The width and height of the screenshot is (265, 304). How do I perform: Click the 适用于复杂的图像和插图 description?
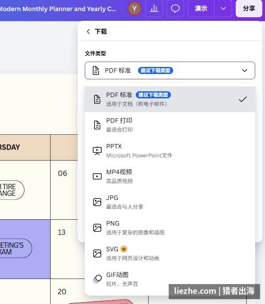135,232
